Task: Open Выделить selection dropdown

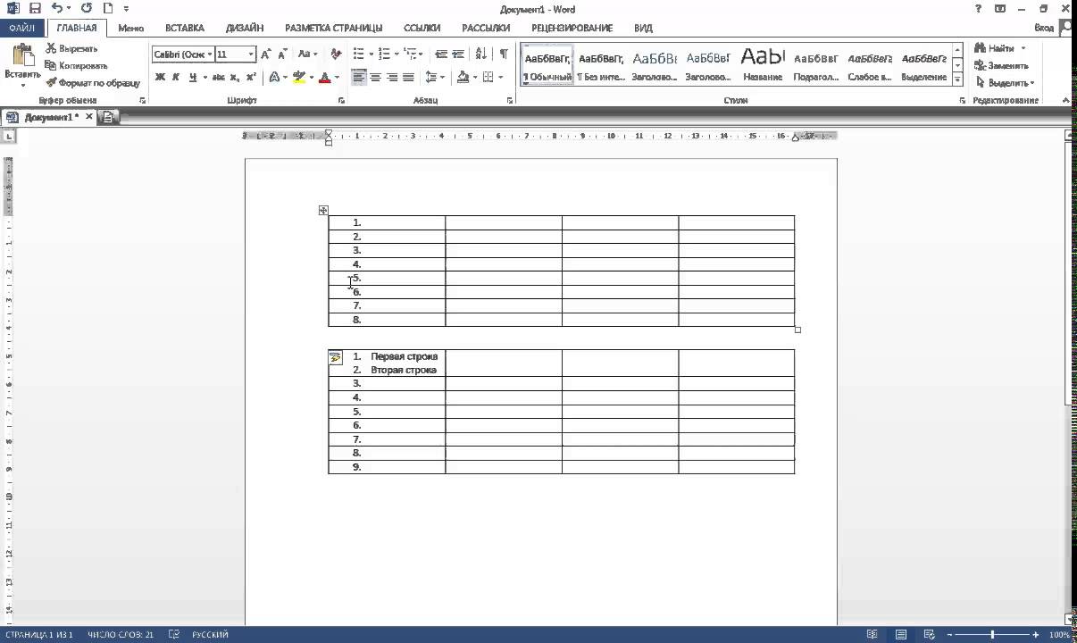Action: (x=1005, y=82)
